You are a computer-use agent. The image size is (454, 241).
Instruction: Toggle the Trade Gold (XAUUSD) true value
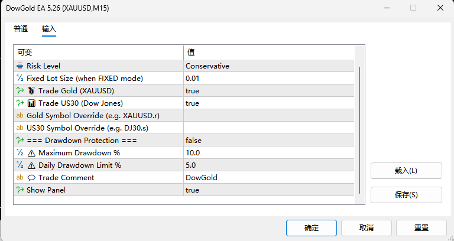point(269,91)
